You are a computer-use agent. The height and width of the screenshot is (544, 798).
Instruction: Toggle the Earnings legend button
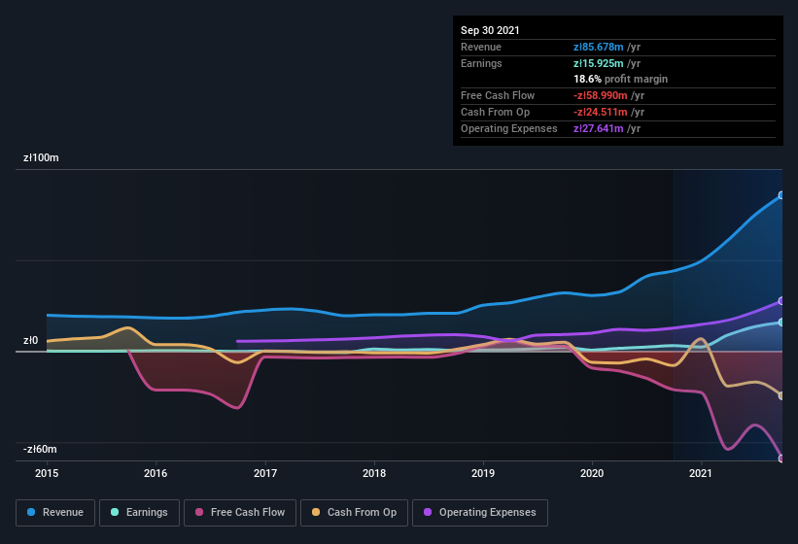click(139, 513)
